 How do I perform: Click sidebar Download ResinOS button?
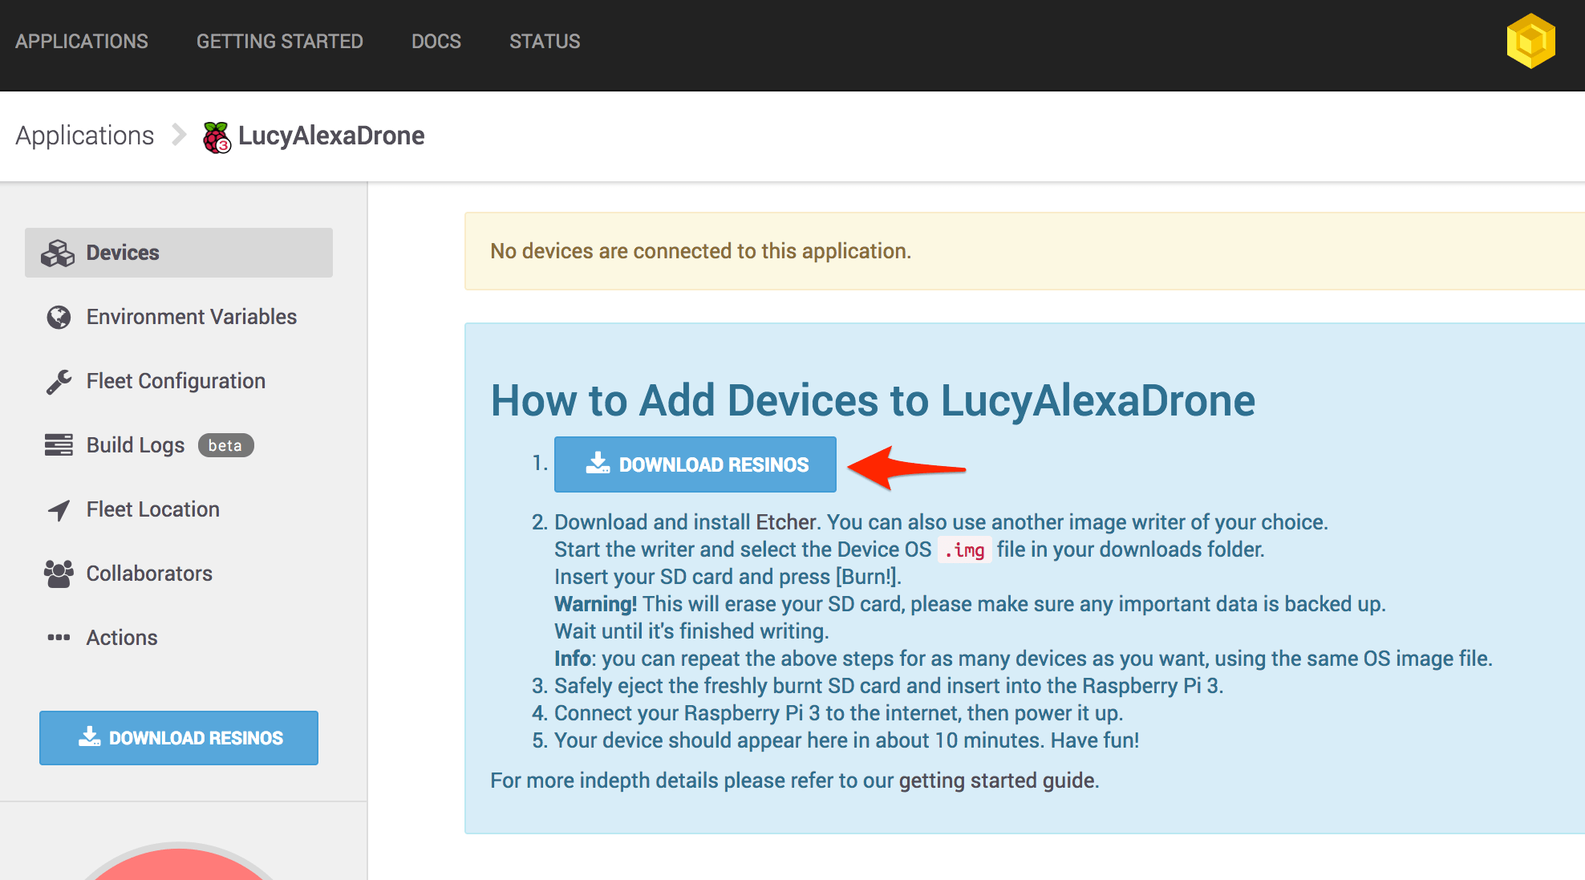point(179,738)
